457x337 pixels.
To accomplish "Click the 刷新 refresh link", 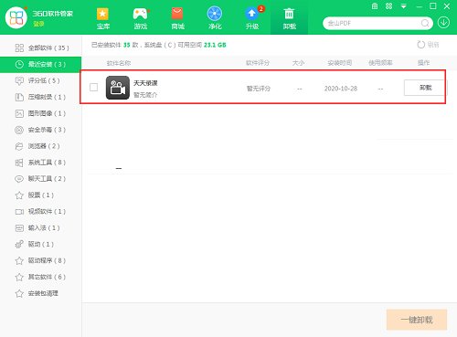I will point(428,45).
